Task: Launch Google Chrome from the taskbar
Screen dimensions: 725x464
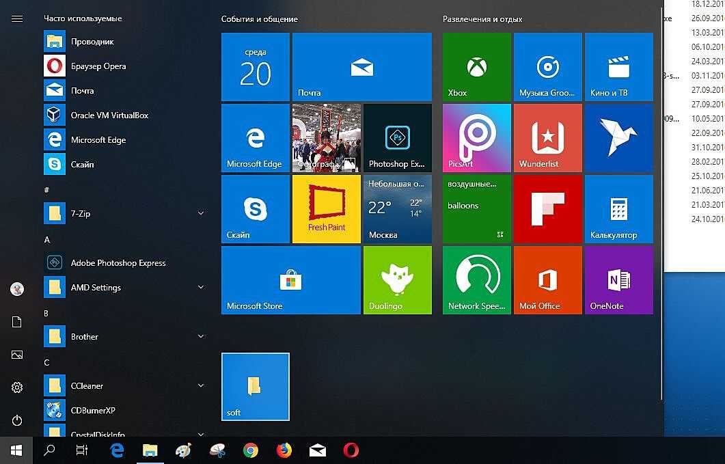Action: [x=251, y=450]
